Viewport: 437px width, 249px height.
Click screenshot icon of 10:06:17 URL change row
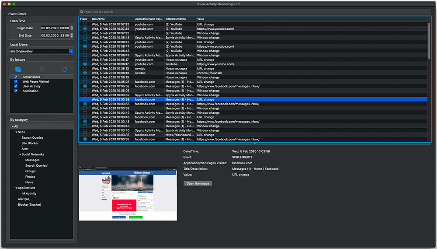pos(85,60)
